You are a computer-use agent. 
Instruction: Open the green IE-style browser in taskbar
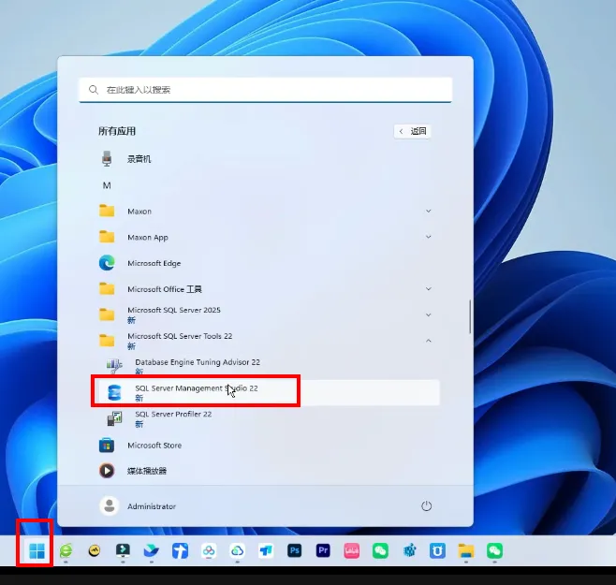tap(66, 550)
